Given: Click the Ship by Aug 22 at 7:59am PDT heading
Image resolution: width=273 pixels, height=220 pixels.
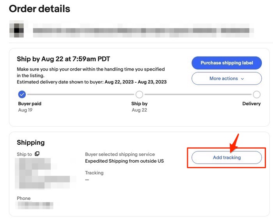Looking at the screenshot, I should coord(63,59).
